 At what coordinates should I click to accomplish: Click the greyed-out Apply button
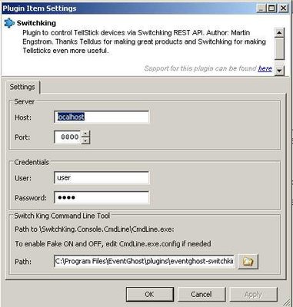tap(253, 294)
